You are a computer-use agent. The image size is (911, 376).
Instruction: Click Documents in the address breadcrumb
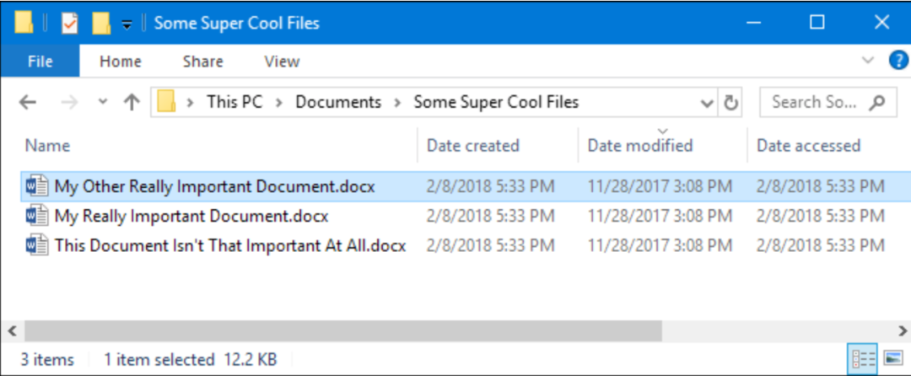(338, 102)
